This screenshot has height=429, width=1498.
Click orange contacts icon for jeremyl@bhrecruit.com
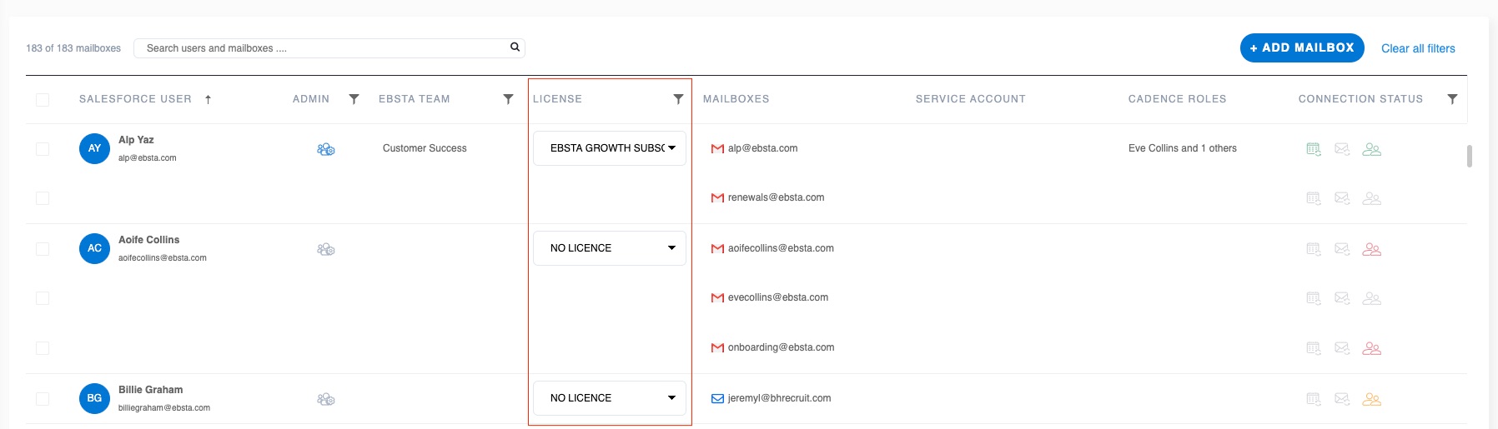(x=1371, y=399)
